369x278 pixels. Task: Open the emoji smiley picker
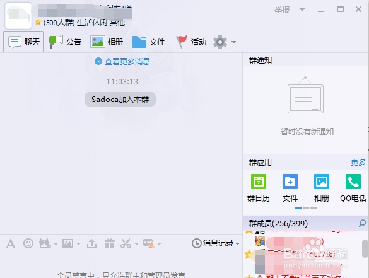pyautogui.click(x=28, y=243)
